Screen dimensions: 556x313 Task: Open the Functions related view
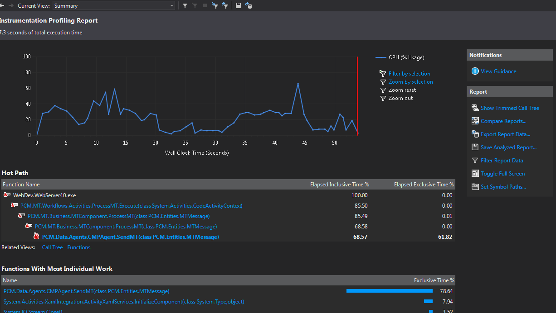click(78, 247)
